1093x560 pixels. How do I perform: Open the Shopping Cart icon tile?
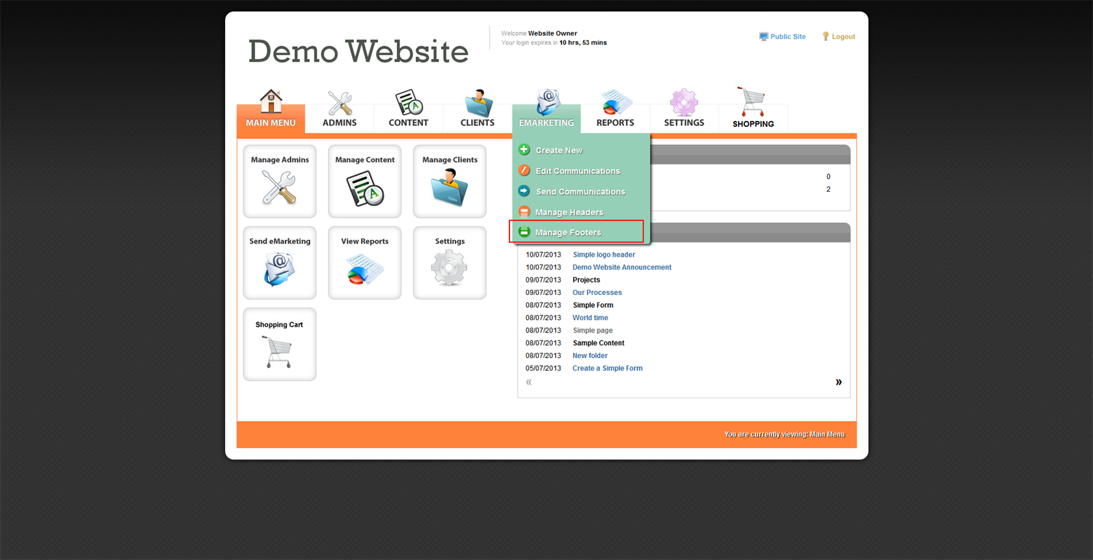pos(280,345)
